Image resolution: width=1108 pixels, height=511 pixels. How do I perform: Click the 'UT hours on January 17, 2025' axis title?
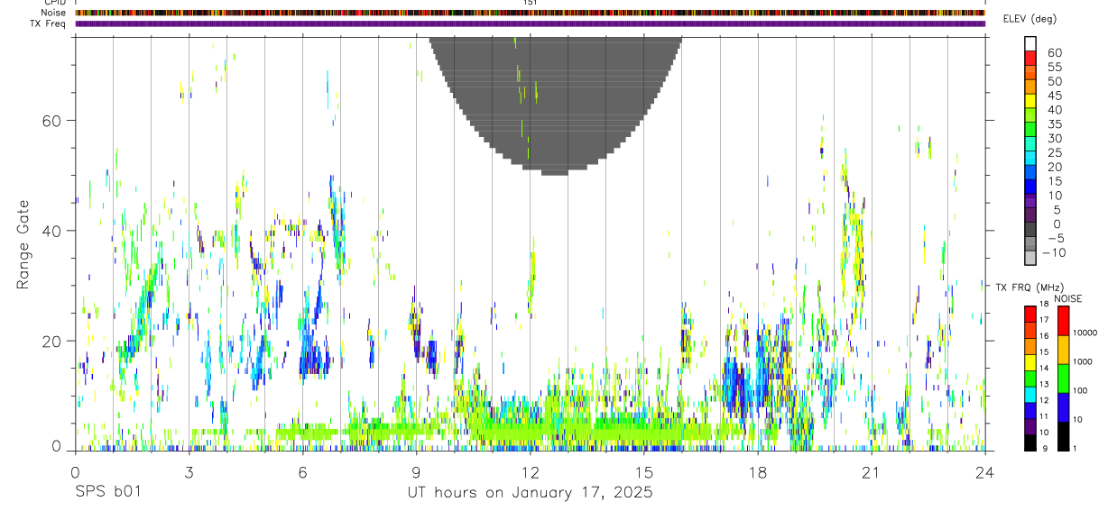(530, 494)
